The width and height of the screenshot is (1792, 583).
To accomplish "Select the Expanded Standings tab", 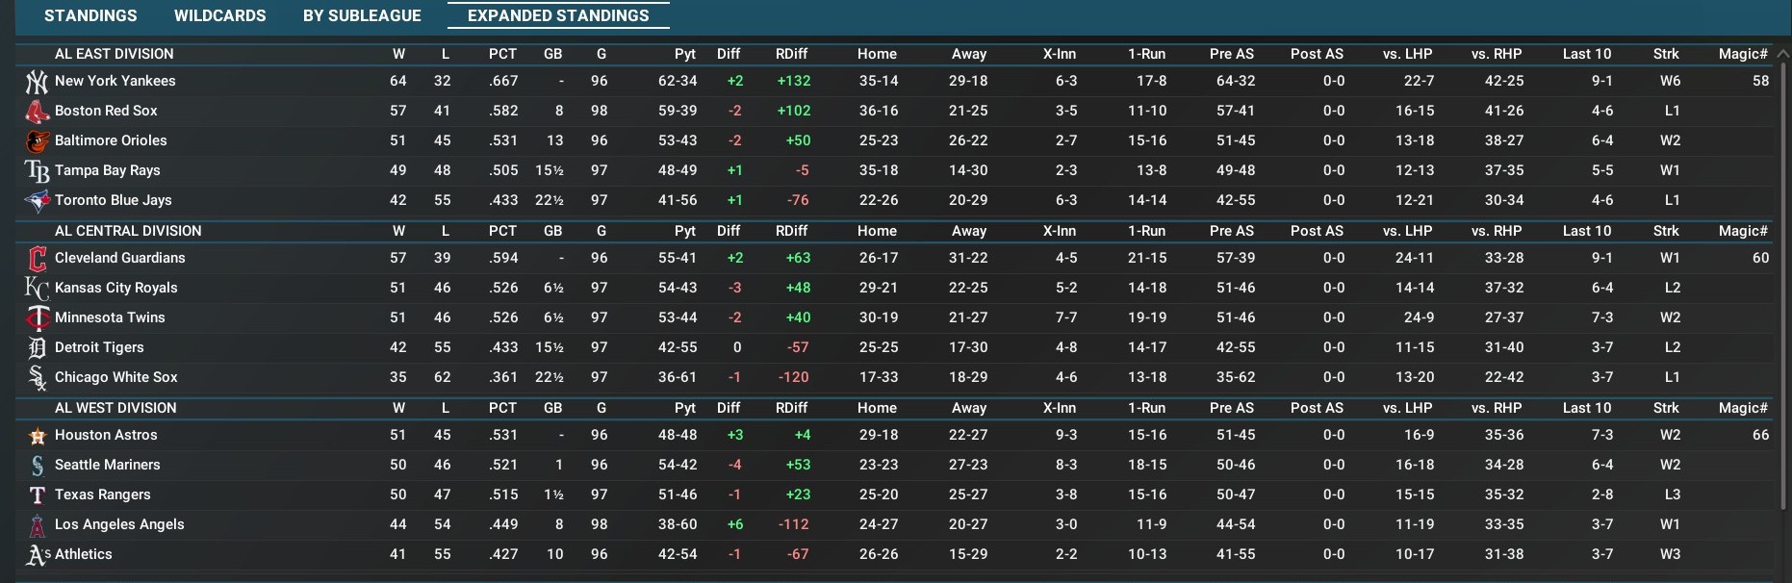I will pyautogui.click(x=558, y=15).
